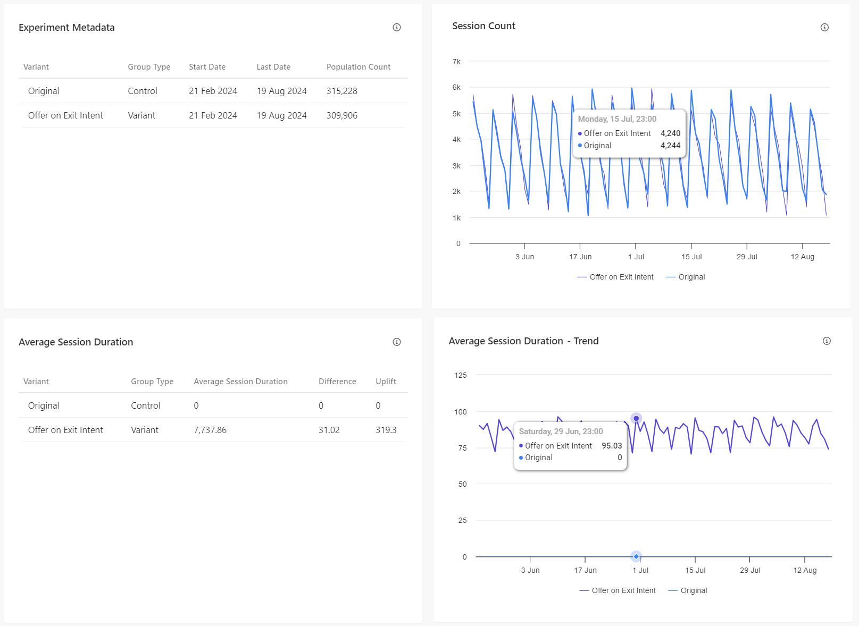Image resolution: width=859 pixels, height=626 pixels.
Task: Click the 12 Aug axis label in Trend chart
Action: pyautogui.click(x=805, y=570)
